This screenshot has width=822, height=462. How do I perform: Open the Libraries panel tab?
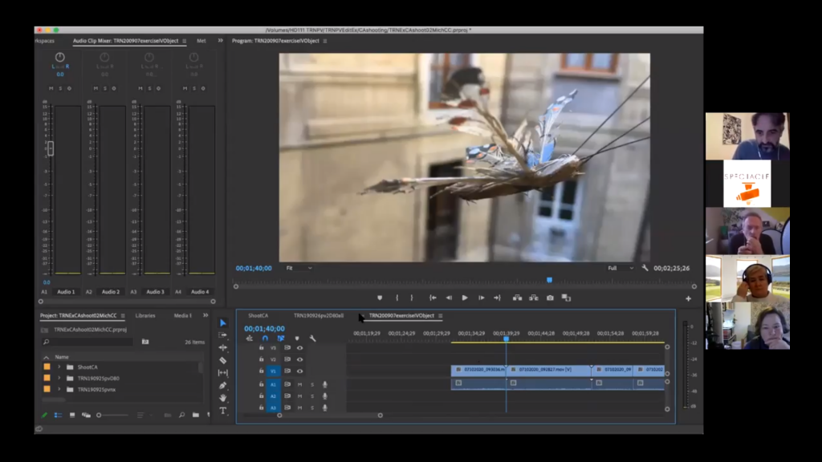[x=145, y=316]
